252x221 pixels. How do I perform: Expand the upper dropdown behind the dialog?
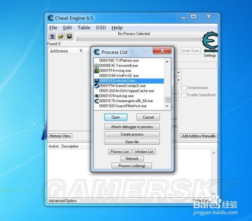179,73
